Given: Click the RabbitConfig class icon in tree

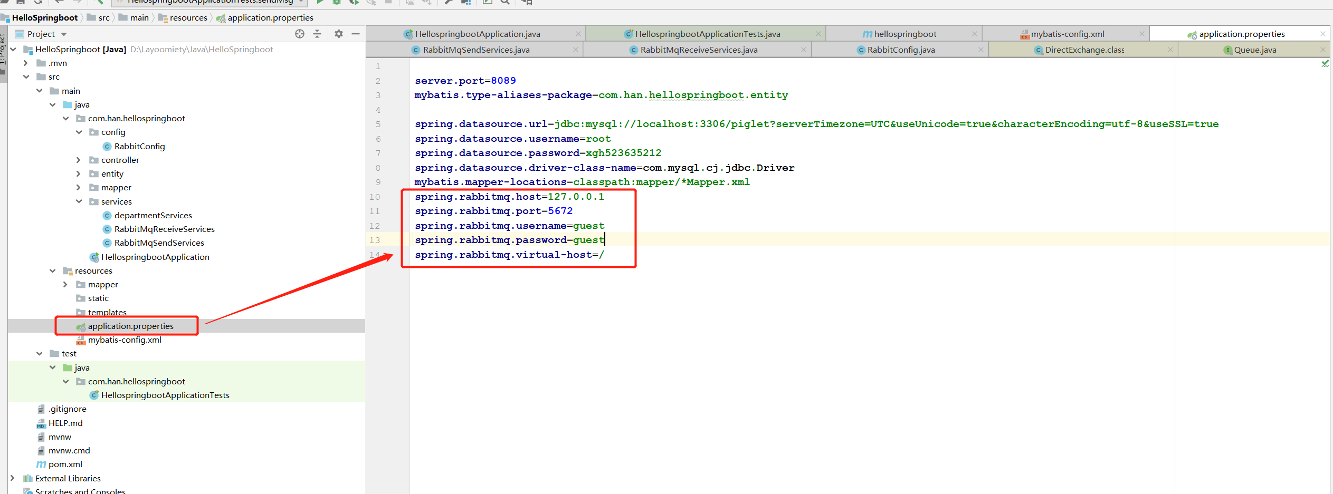Looking at the screenshot, I should [107, 147].
